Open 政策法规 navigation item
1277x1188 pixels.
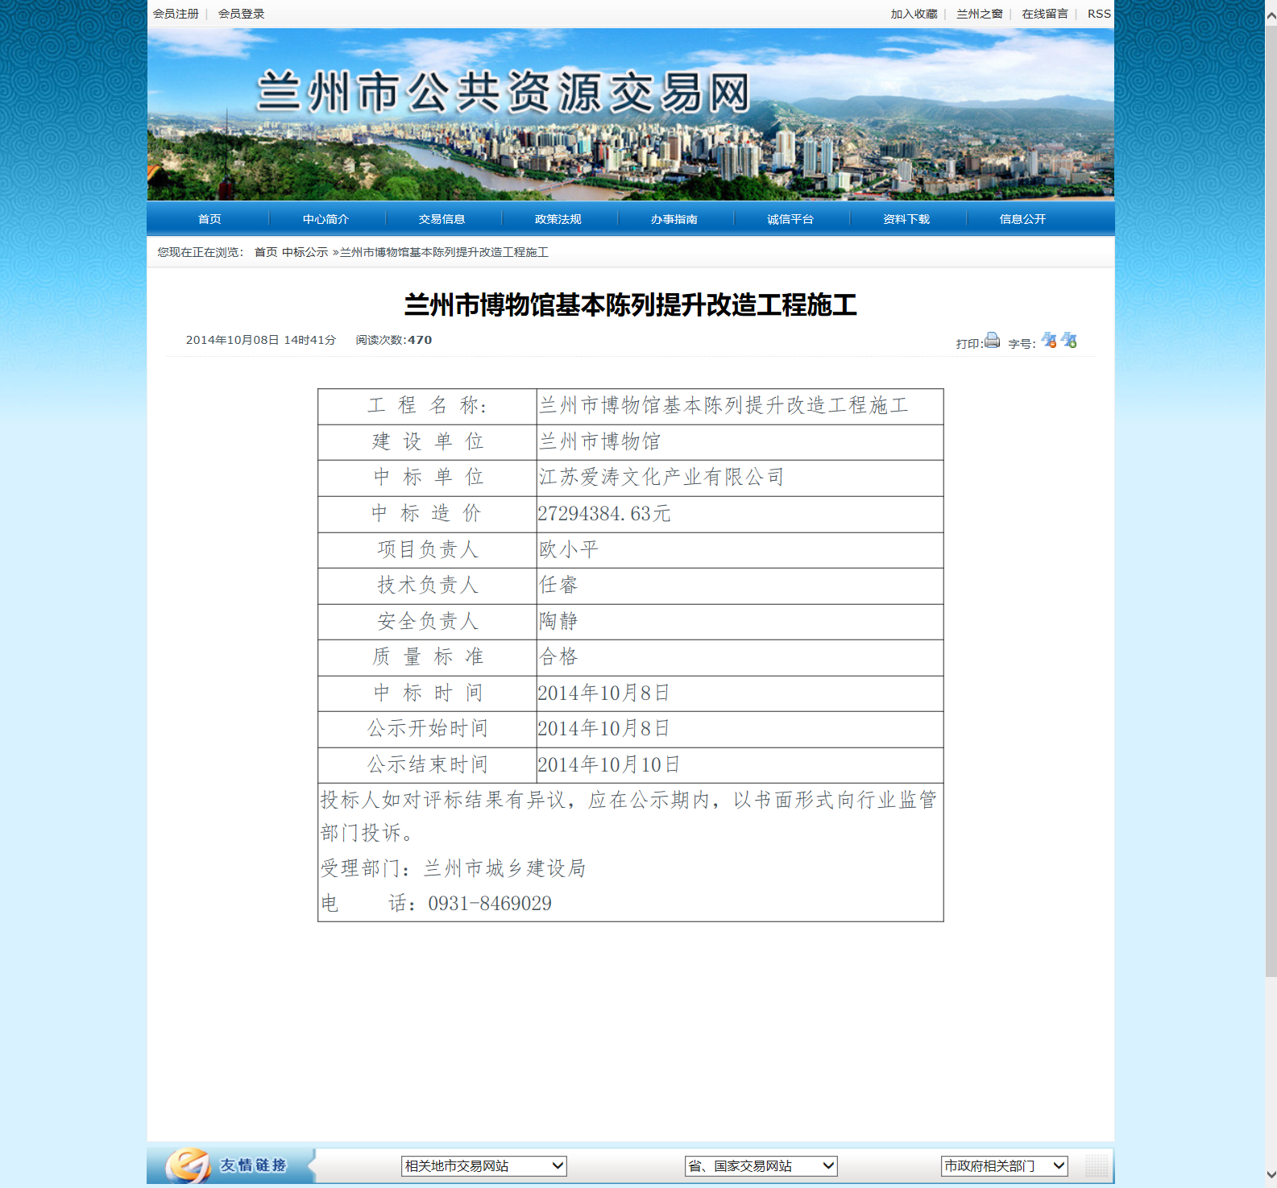pos(558,219)
